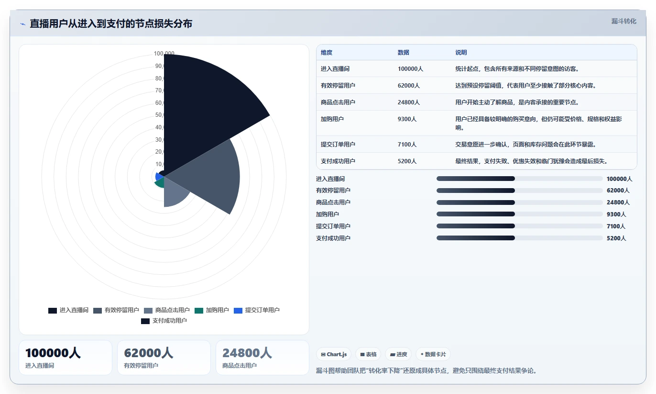Click the 进入直播间 progress bar
Image resolution: width=656 pixels, height=394 pixels.
tap(519, 179)
